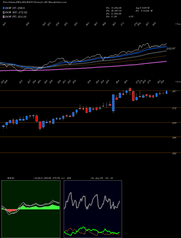Click the 232 price axis label

click(174, 154)
